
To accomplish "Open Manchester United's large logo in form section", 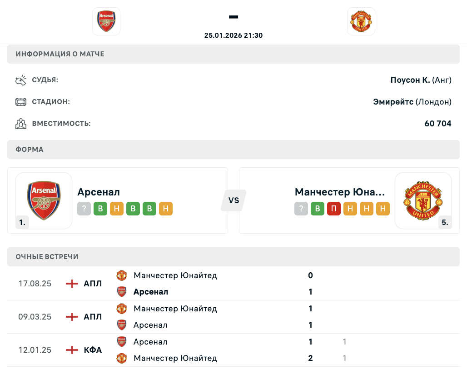I will (423, 200).
